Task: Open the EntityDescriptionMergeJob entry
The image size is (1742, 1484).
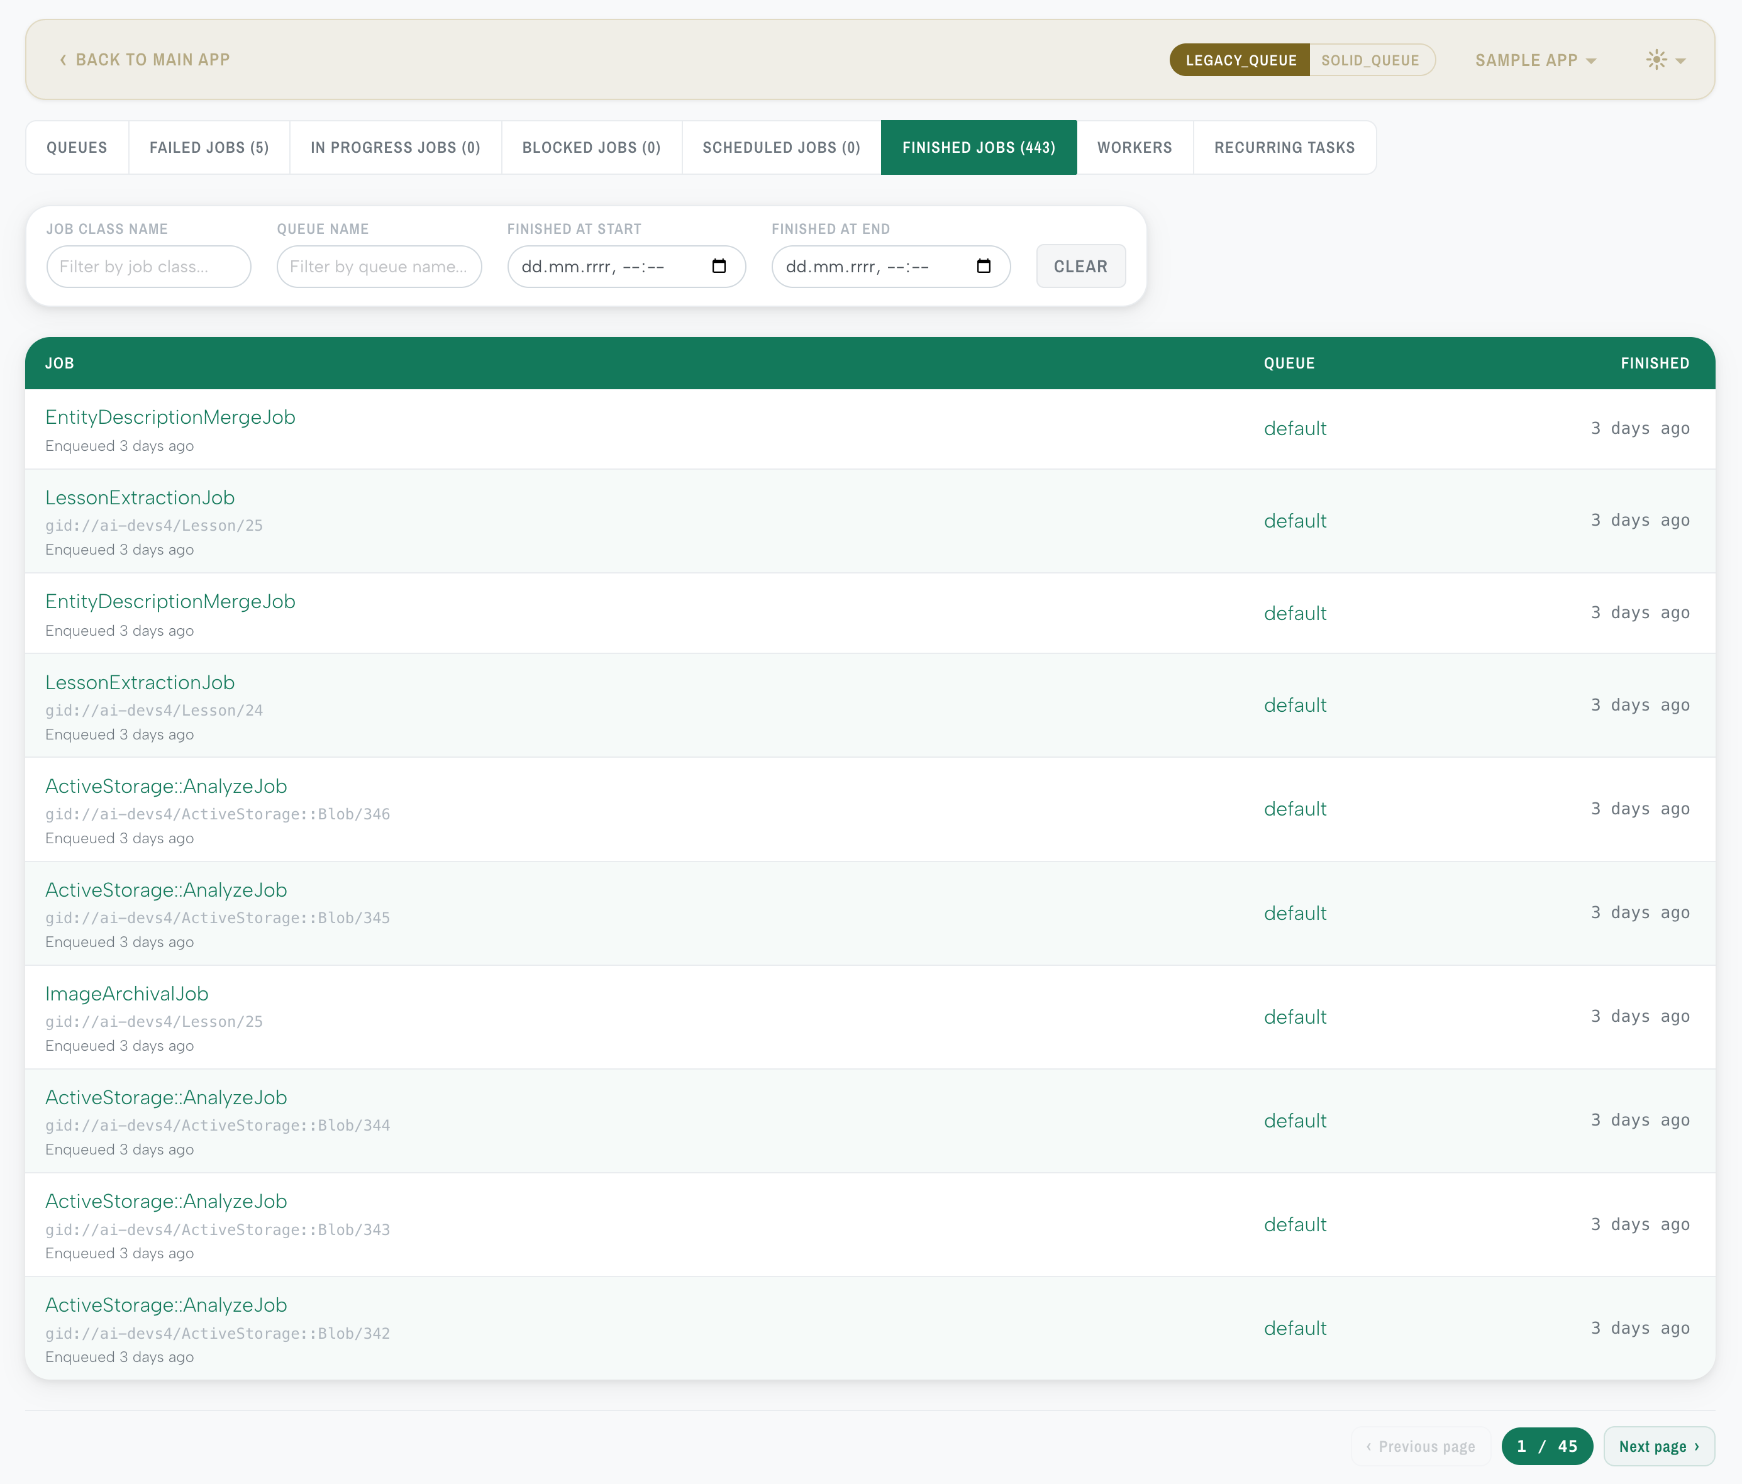Action: tap(170, 417)
